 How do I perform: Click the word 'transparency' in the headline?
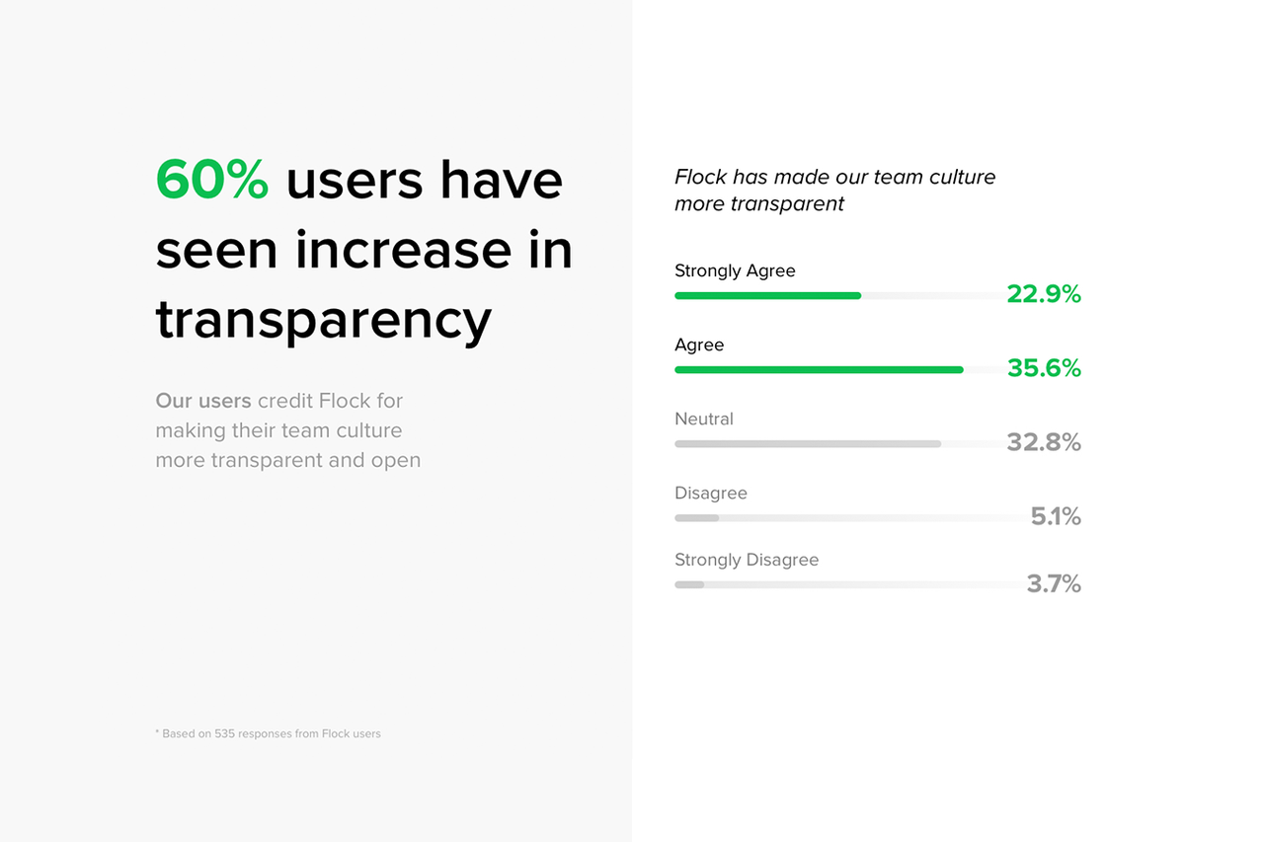(x=324, y=320)
